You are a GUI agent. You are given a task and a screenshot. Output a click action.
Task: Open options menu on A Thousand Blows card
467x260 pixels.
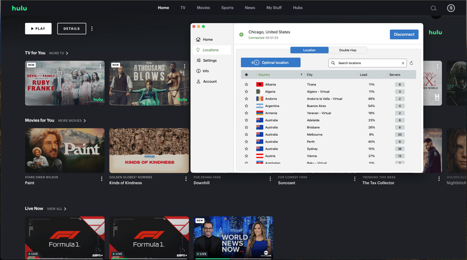184,66
